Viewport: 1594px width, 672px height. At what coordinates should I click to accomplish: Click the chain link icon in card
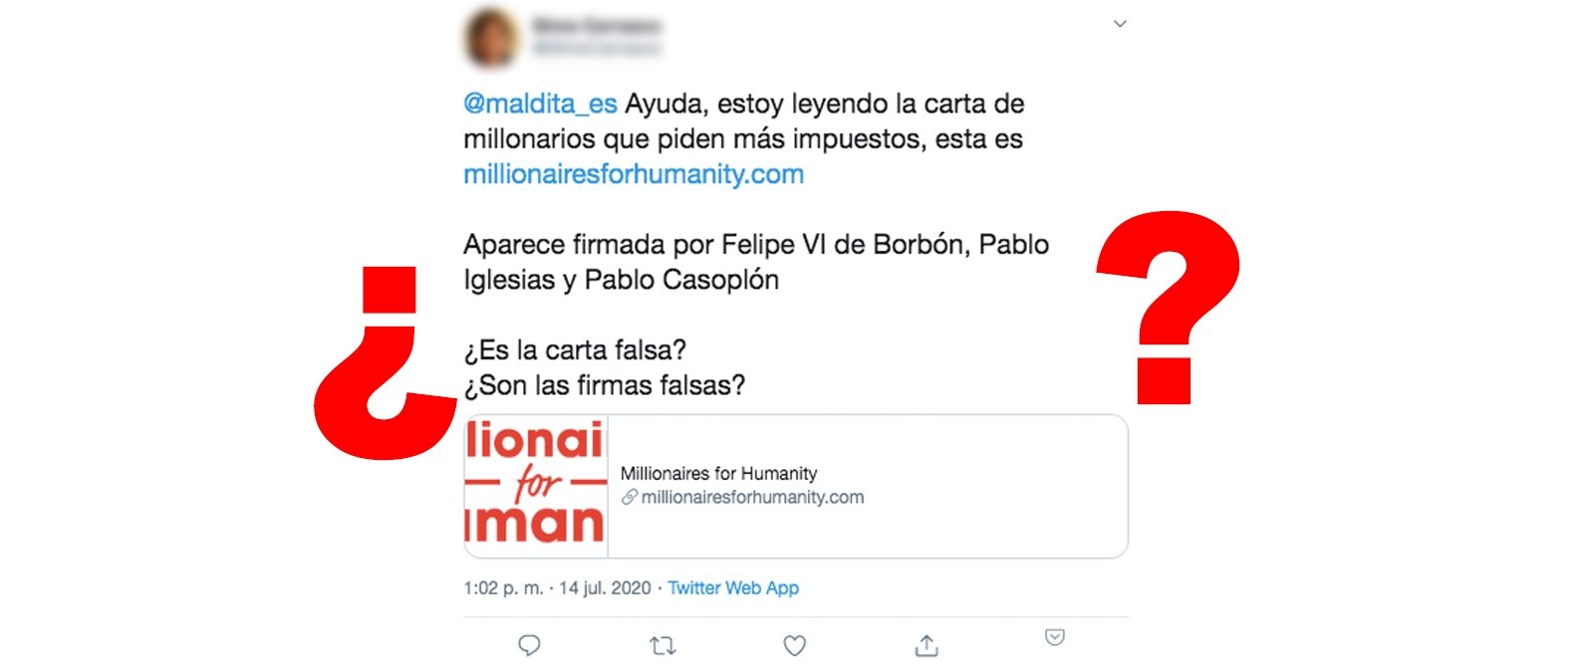pos(630,497)
